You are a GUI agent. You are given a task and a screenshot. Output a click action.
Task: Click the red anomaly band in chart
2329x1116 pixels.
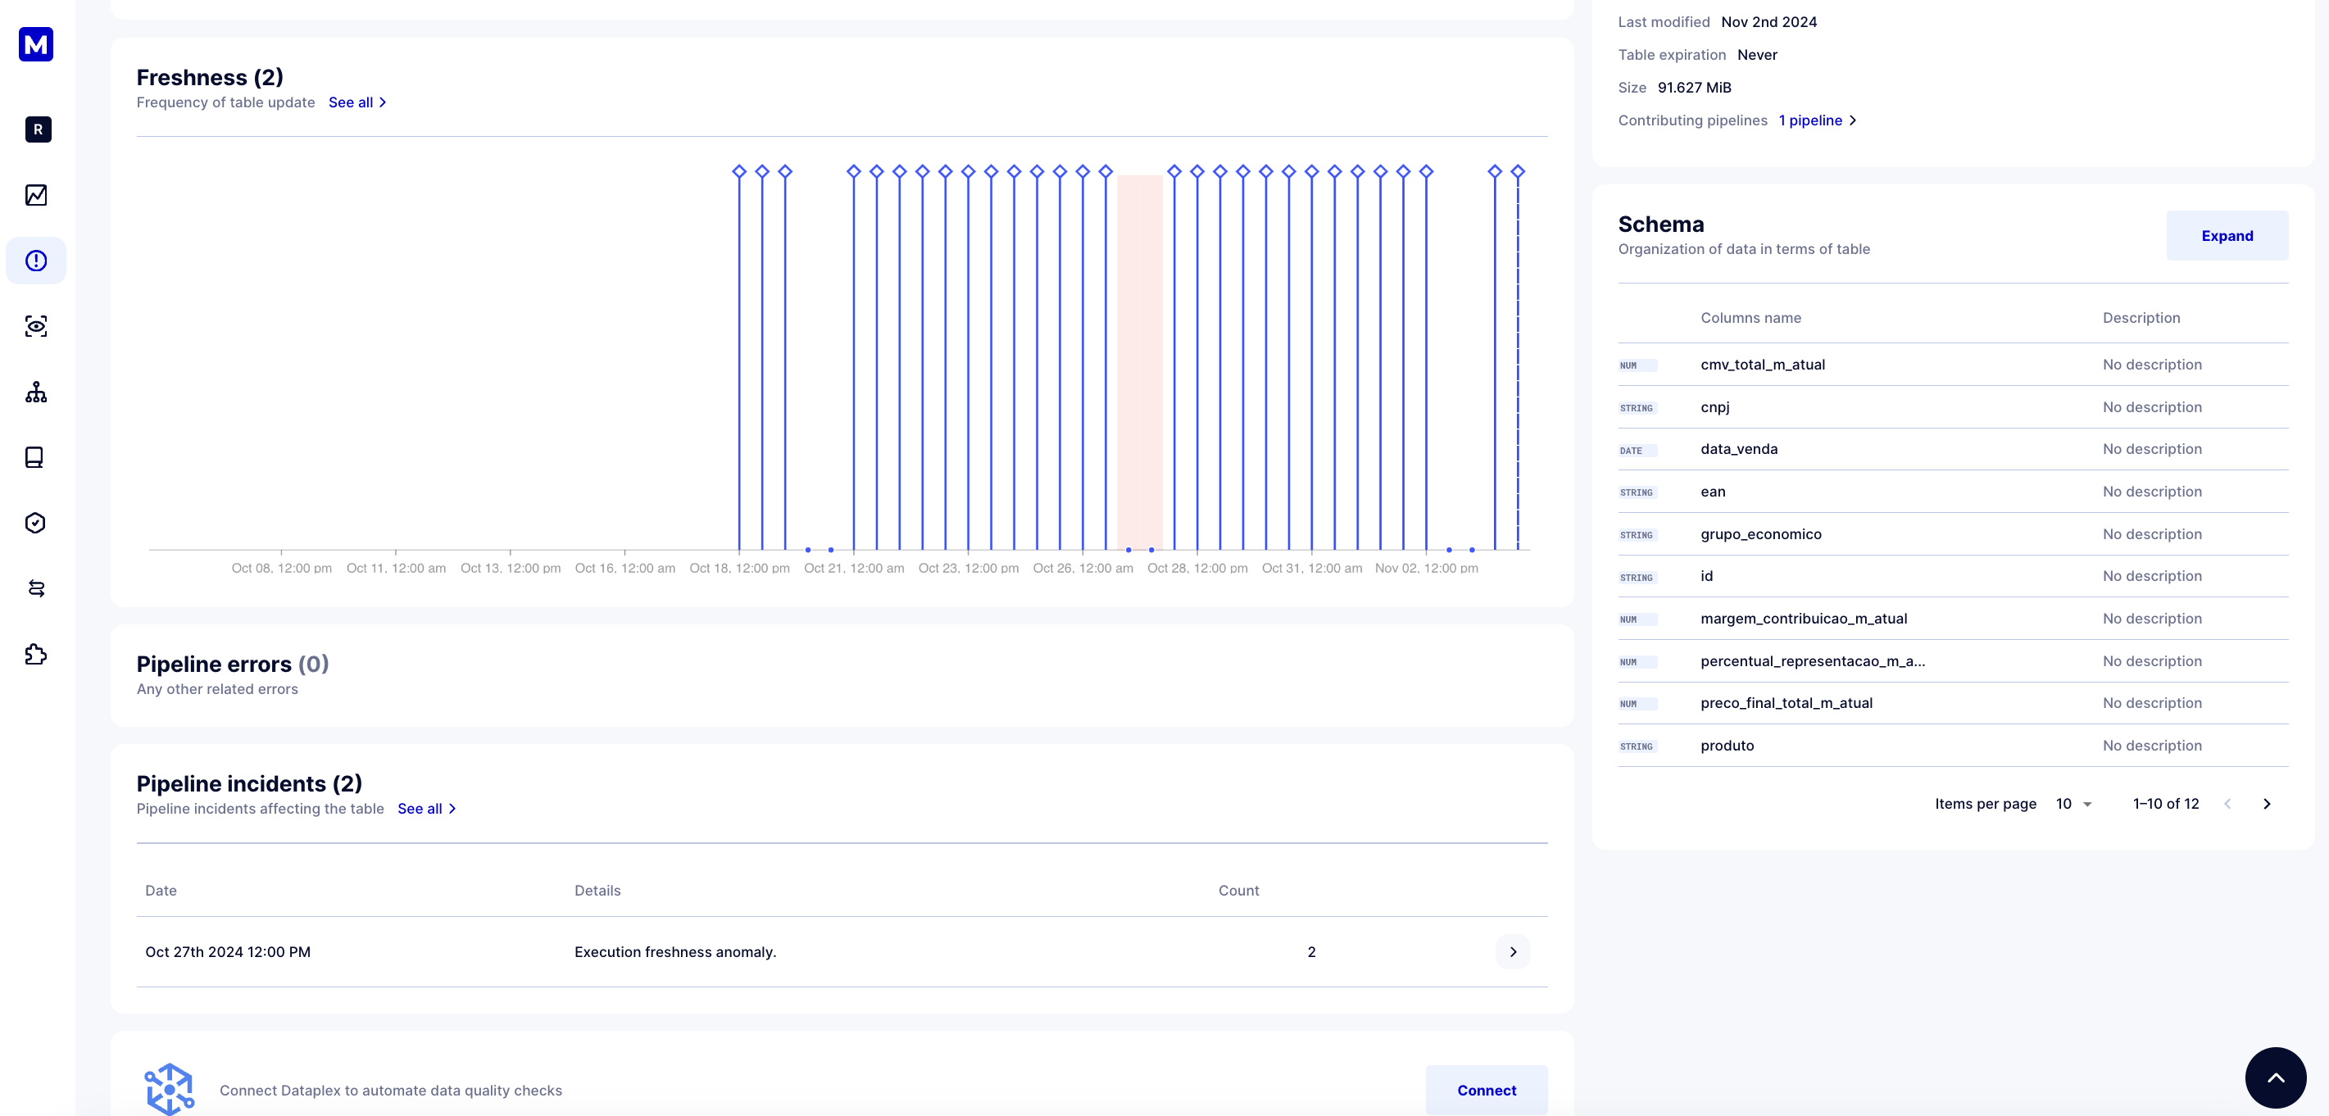coord(1139,361)
